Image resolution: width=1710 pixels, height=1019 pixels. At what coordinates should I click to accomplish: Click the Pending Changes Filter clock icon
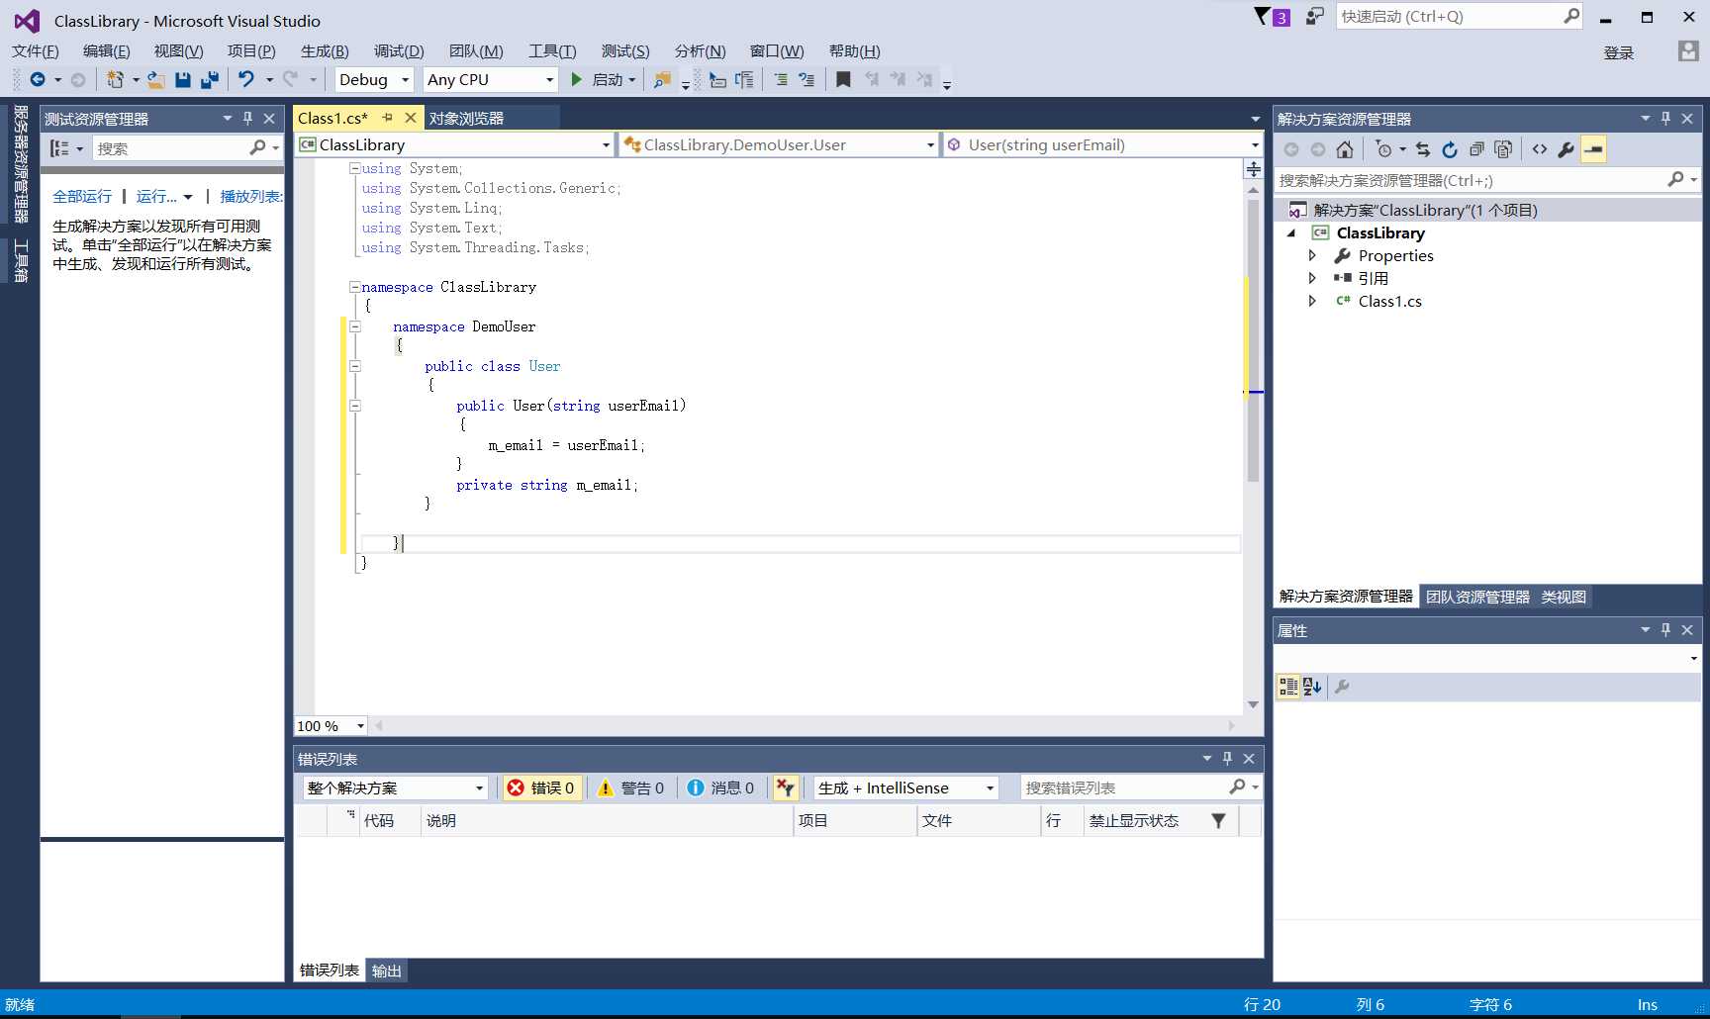coord(1383,149)
